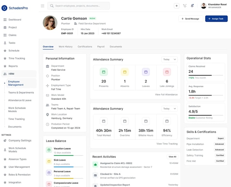Click the Clocked In activity icon
This screenshot has height=187, width=231.
tap(95, 175)
